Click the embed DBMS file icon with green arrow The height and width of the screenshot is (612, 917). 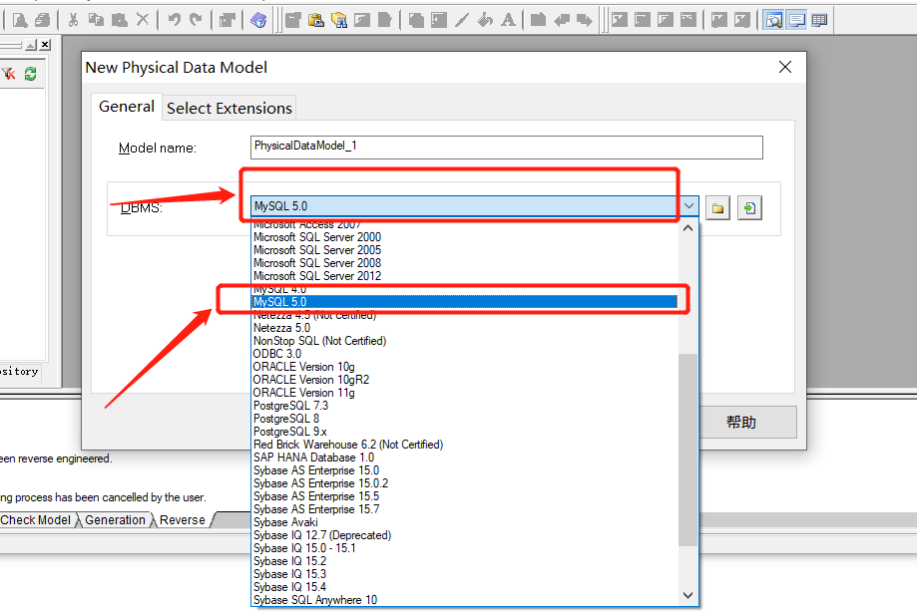point(748,207)
